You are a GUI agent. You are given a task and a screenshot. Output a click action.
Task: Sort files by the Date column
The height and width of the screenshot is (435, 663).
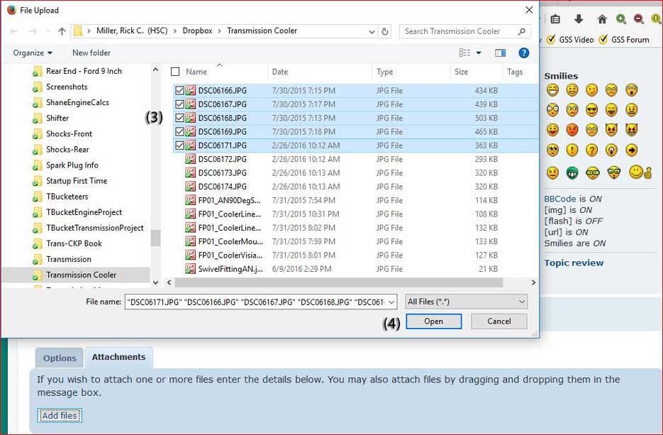[320, 72]
